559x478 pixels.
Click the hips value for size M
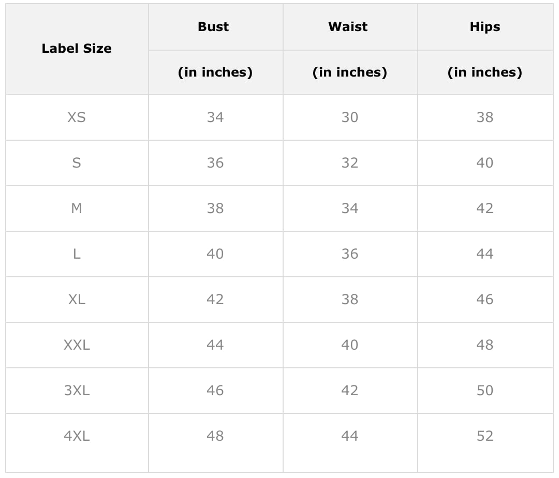(x=485, y=208)
